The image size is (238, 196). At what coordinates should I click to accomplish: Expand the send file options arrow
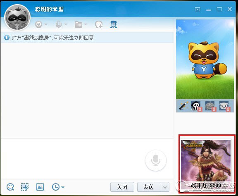pos(86,24)
